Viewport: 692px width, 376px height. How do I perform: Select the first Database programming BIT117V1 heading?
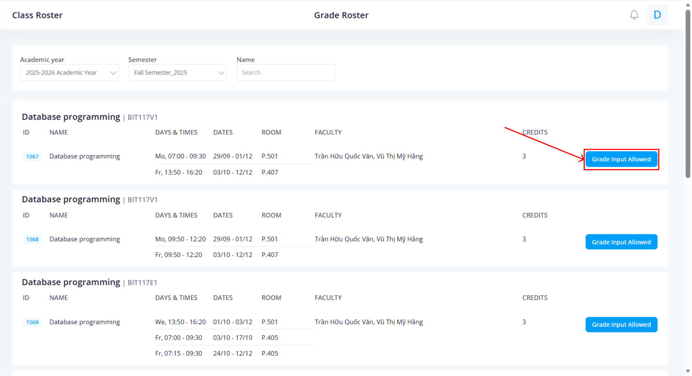coord(71,117)
